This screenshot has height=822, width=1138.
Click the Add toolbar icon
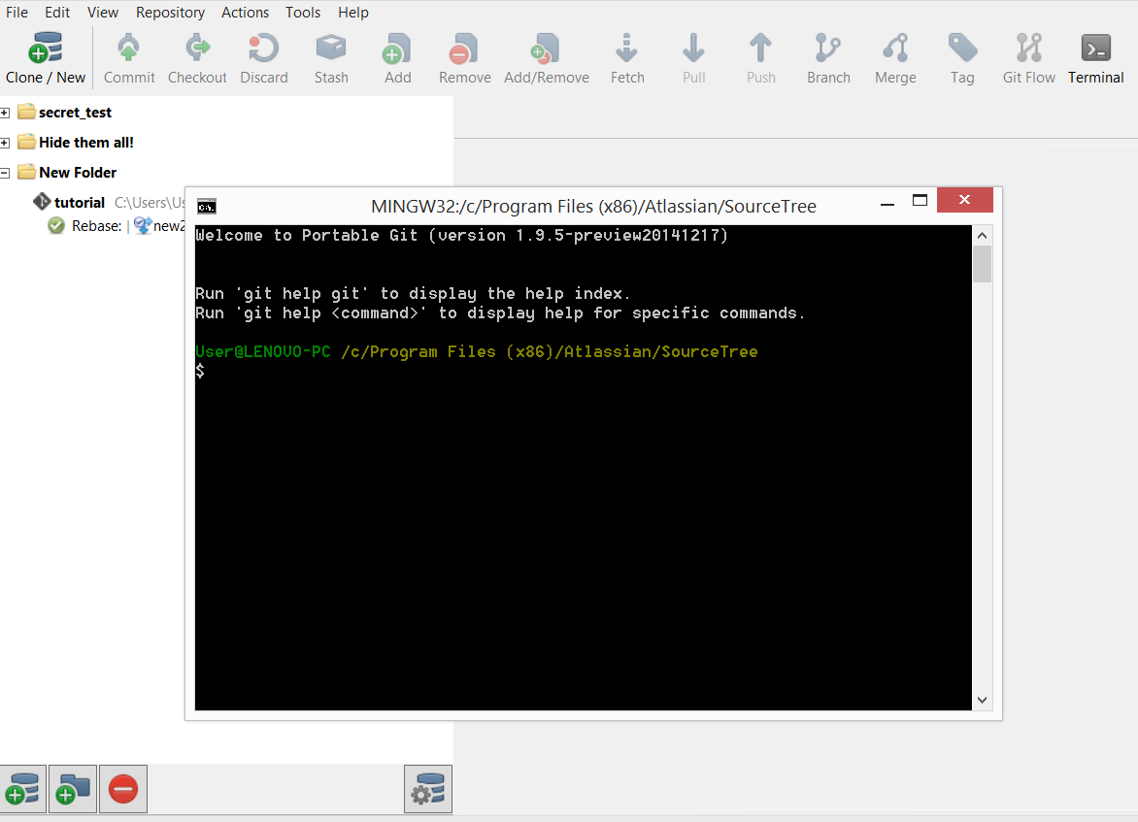[x=398, y=49]
